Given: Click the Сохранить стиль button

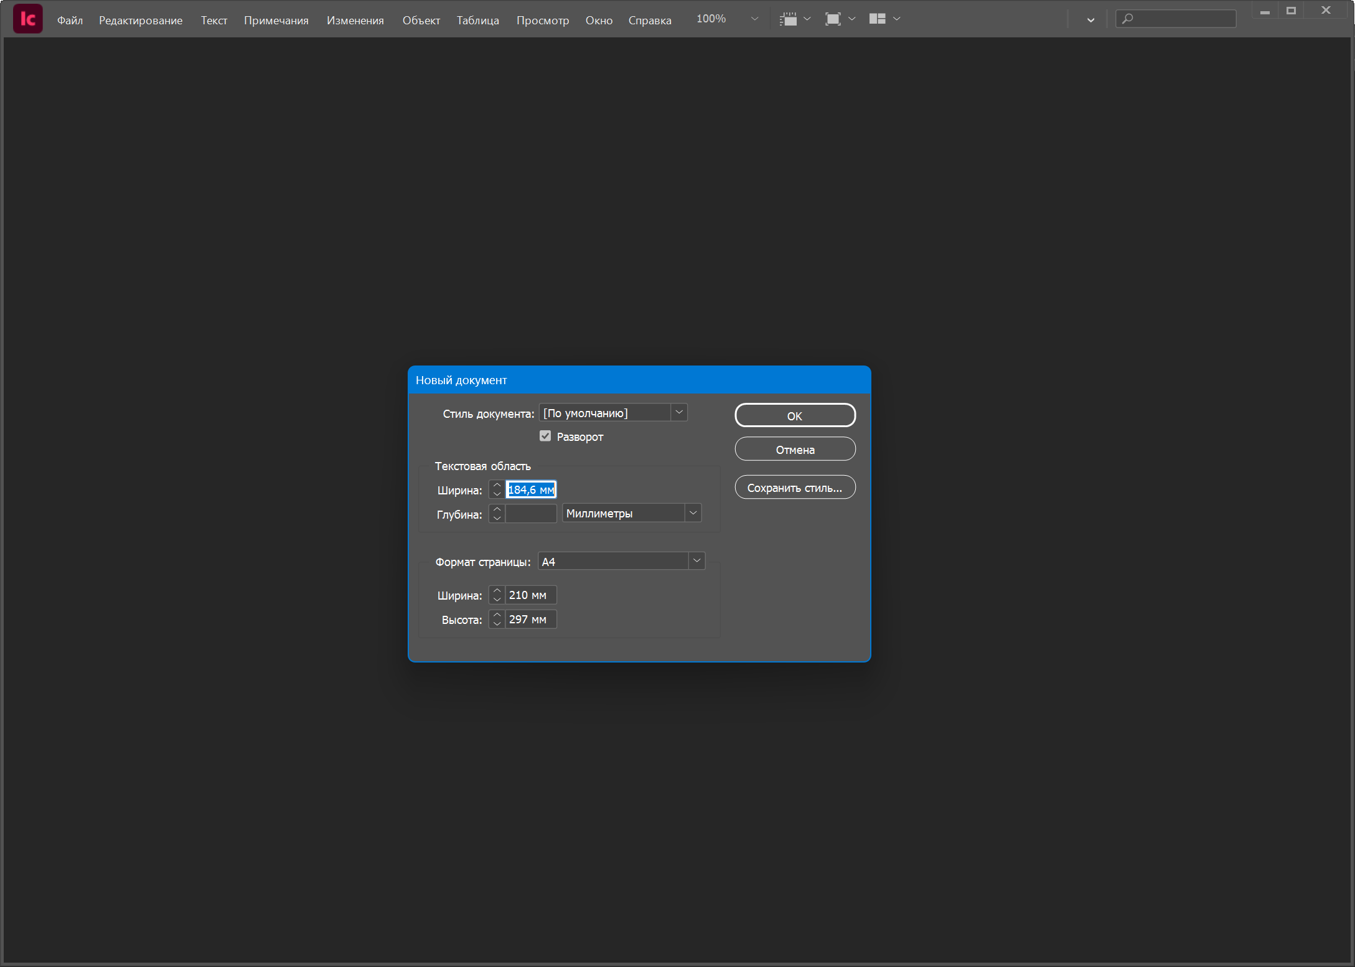Looking at the screenshot, I should (x=795, y=488).
